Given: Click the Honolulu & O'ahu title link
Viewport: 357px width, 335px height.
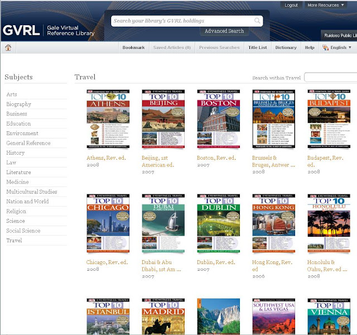Looking at the screenshot, I should [x=327, y=266].
